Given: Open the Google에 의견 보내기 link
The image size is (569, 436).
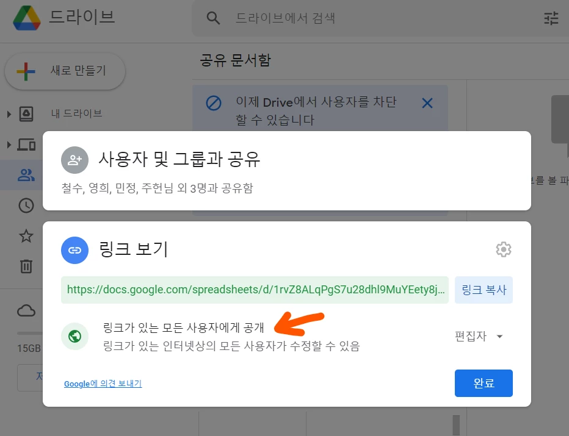Looking at the screenshot, I should 103,384.
